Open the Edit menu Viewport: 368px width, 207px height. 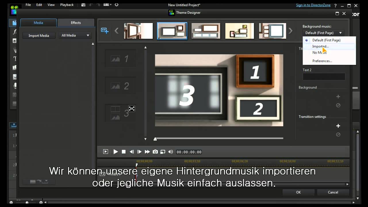(x=39, y=5)
